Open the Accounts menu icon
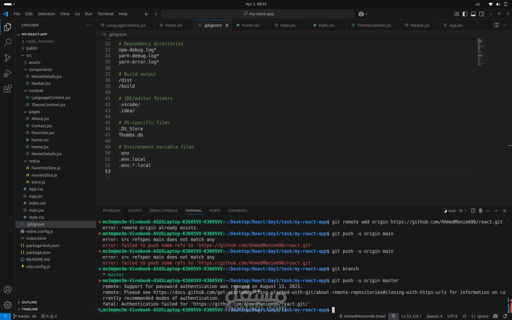Screen dimensions: 512x320 coord(8,290)
